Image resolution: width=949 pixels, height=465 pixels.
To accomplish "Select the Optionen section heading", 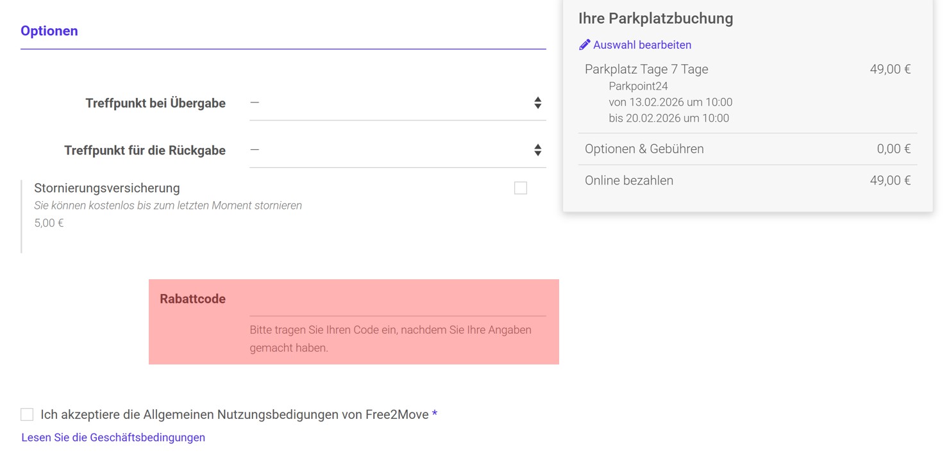I will [49, 30].
